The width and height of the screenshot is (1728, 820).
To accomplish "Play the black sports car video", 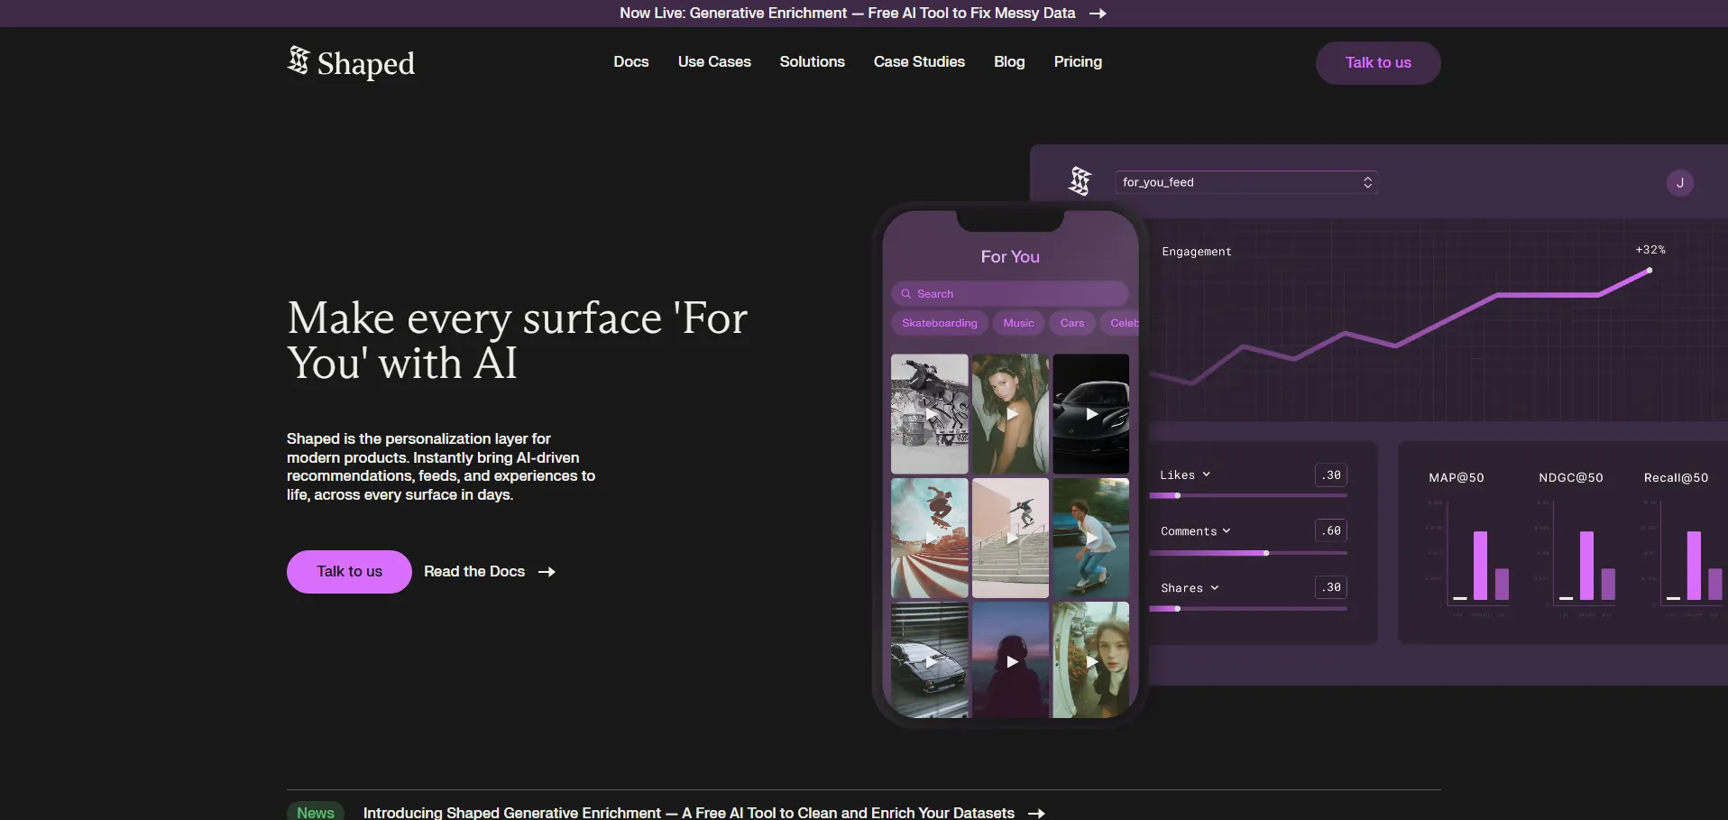I will tap(1091, 414).
